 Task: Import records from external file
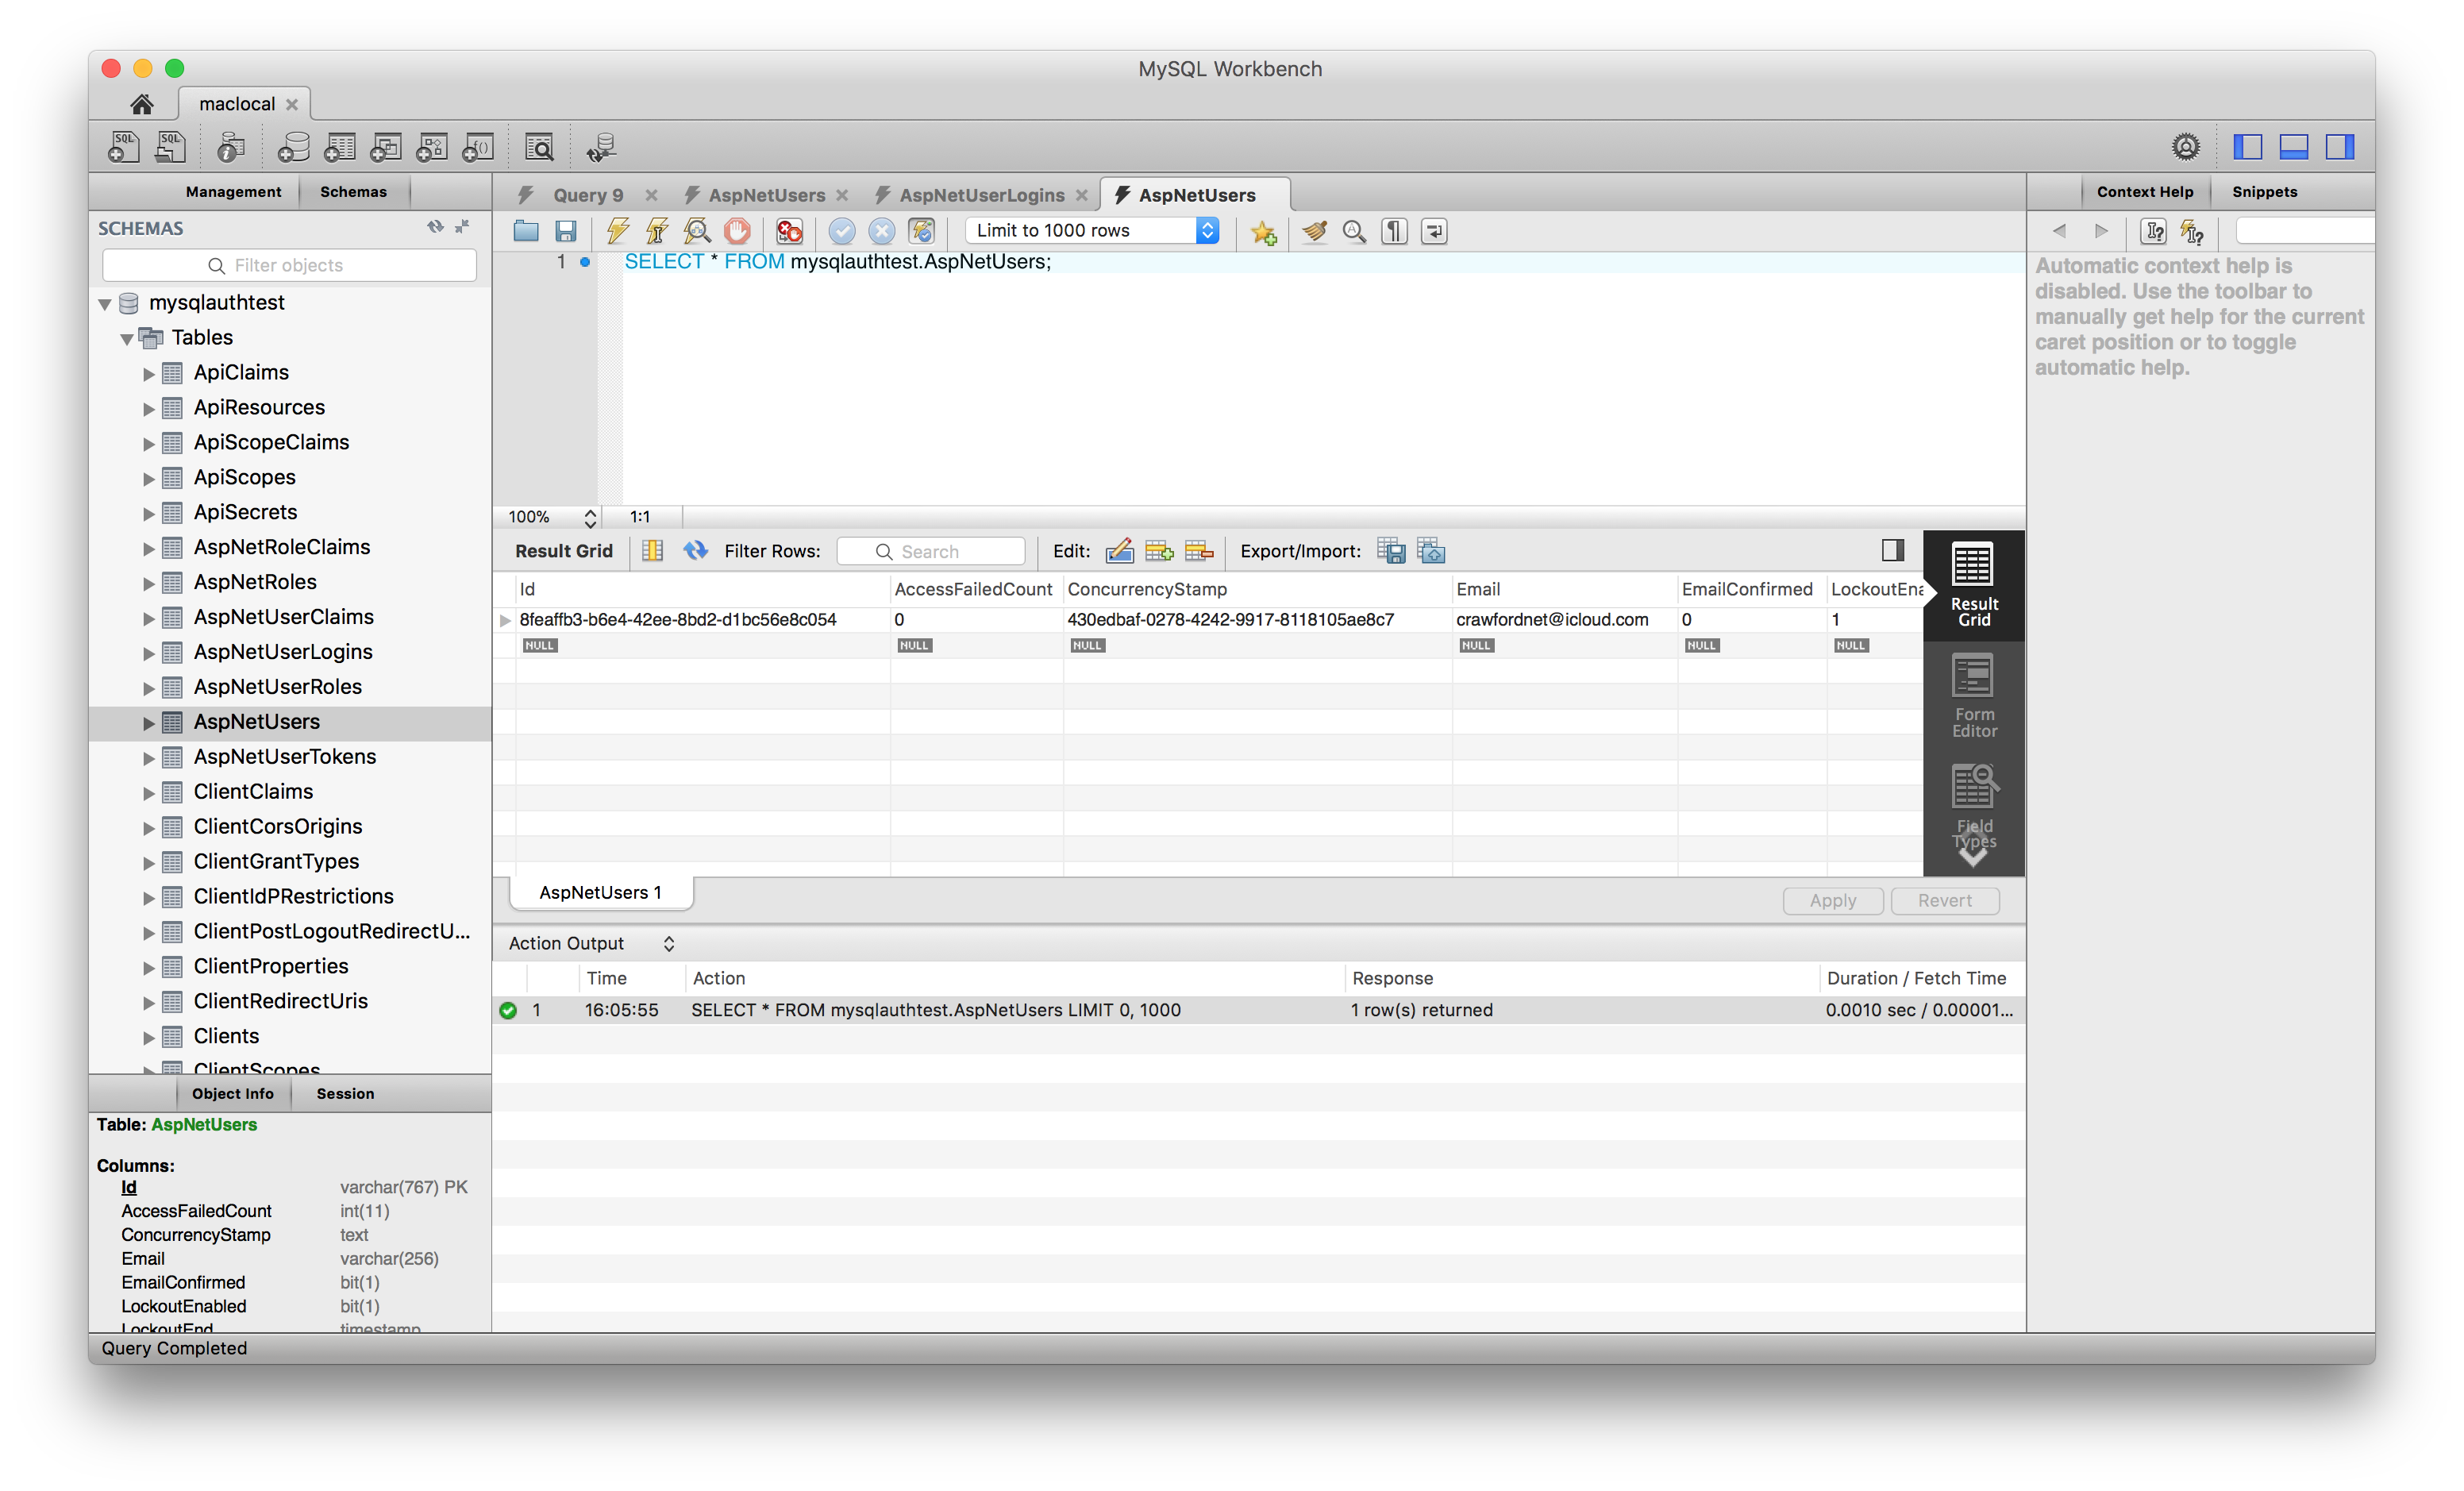[1431, 551]
